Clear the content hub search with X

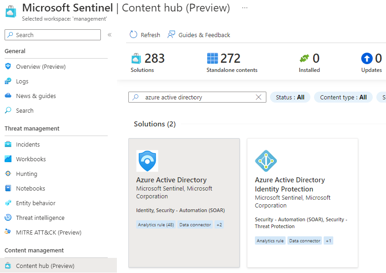coord(259,97)
